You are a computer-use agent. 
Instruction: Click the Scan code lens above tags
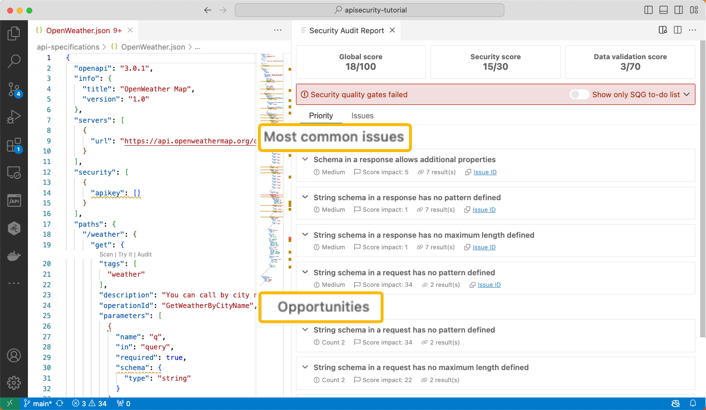click(x=106, y=255)
